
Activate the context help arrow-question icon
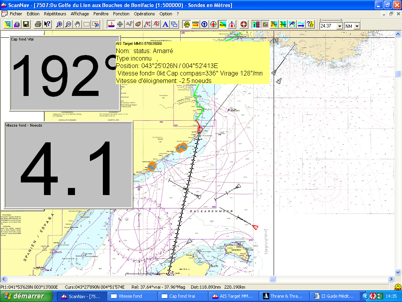(x=47, y=24)
